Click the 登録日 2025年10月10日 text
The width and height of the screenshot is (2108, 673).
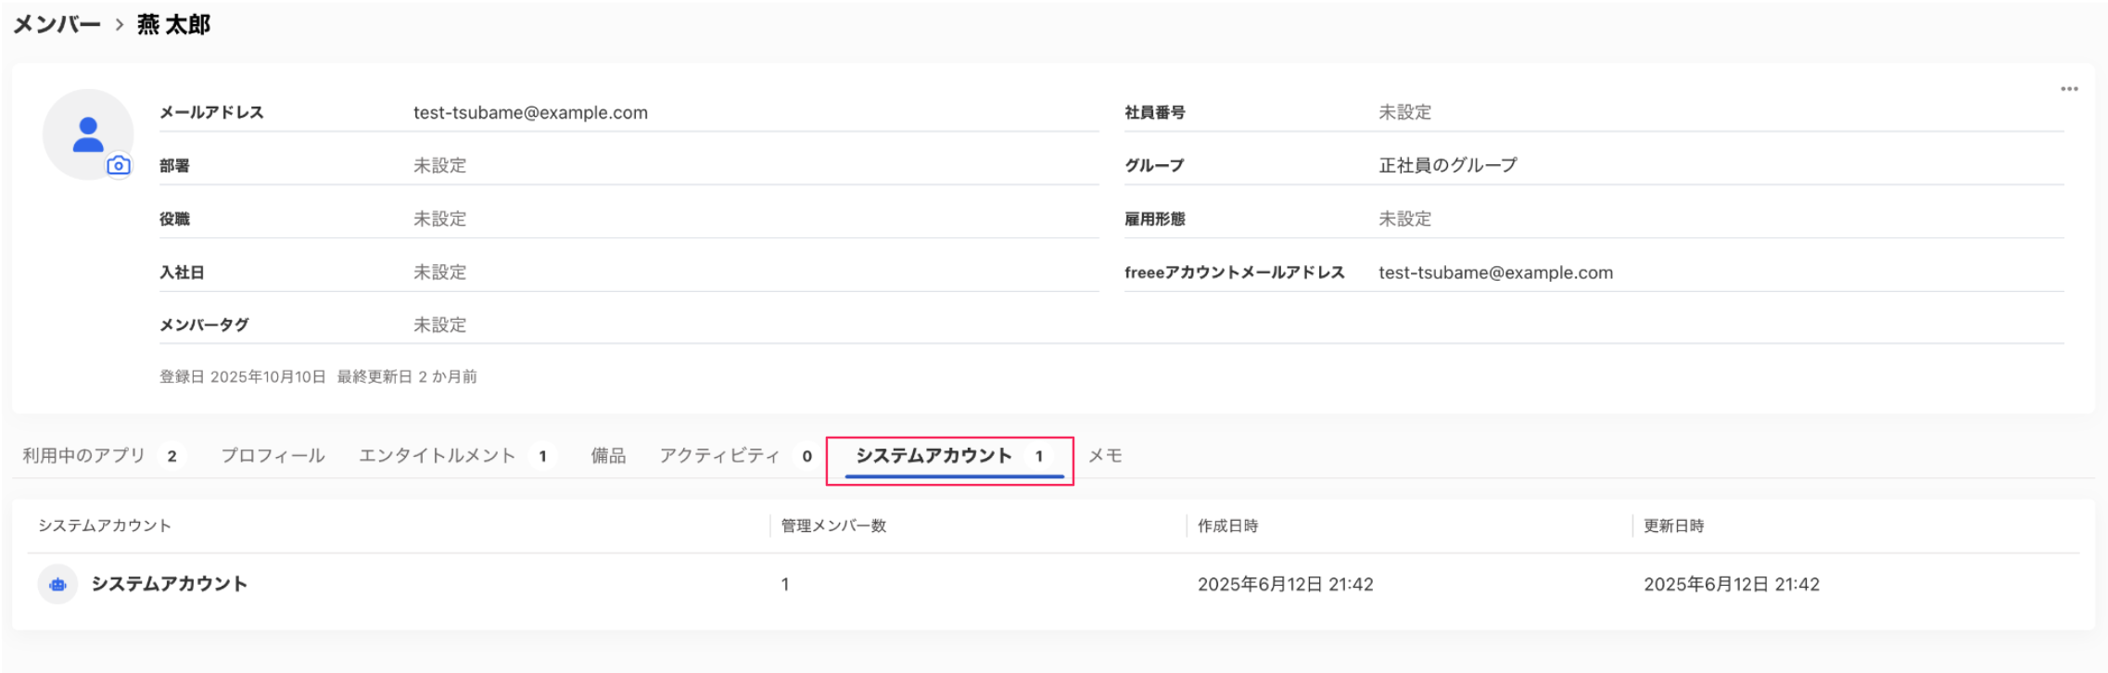click(x=243, y=376)
